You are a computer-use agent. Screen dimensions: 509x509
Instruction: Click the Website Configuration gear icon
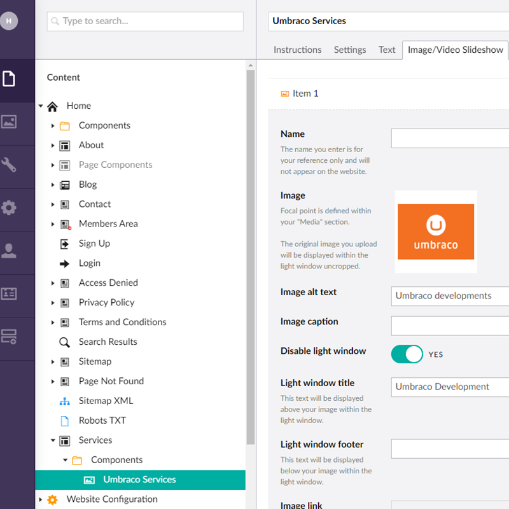point(52,499)
